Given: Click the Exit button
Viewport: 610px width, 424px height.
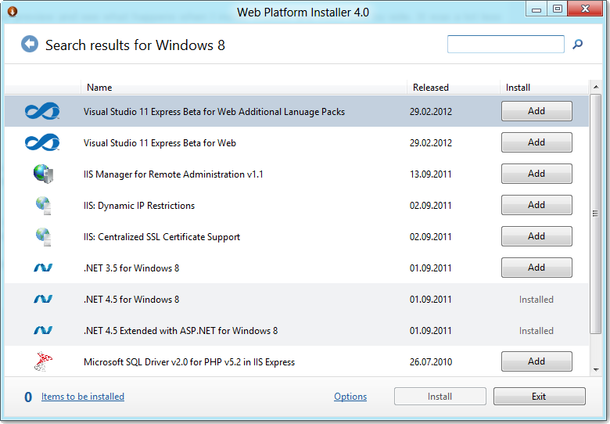Looking at the screenshot, I should pyautogui.click(x=539, y=397).
